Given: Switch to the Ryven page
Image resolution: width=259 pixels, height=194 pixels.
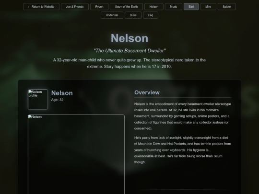Looking at the screenshot, I should point(99,7).
